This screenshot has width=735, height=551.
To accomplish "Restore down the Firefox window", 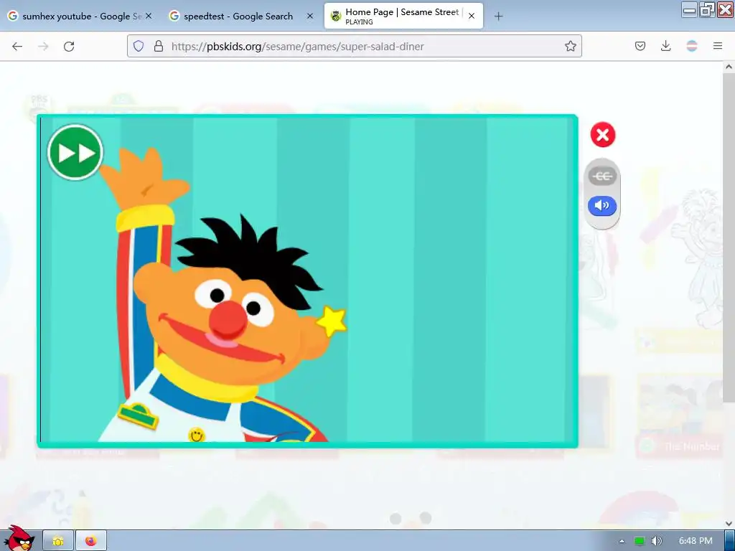I will [707, 10].
